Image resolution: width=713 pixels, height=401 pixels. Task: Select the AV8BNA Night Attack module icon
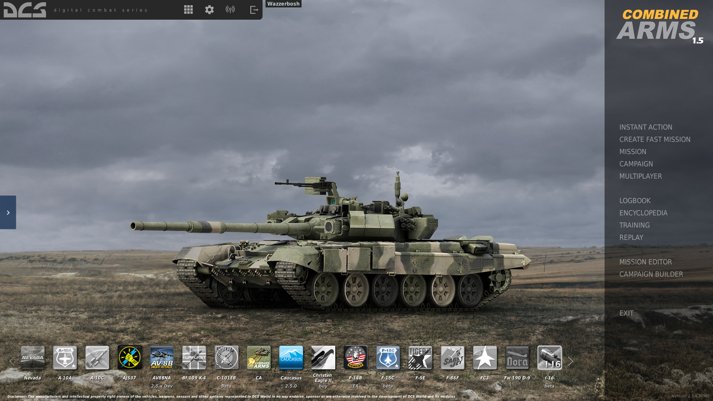(x=162, y=358)
